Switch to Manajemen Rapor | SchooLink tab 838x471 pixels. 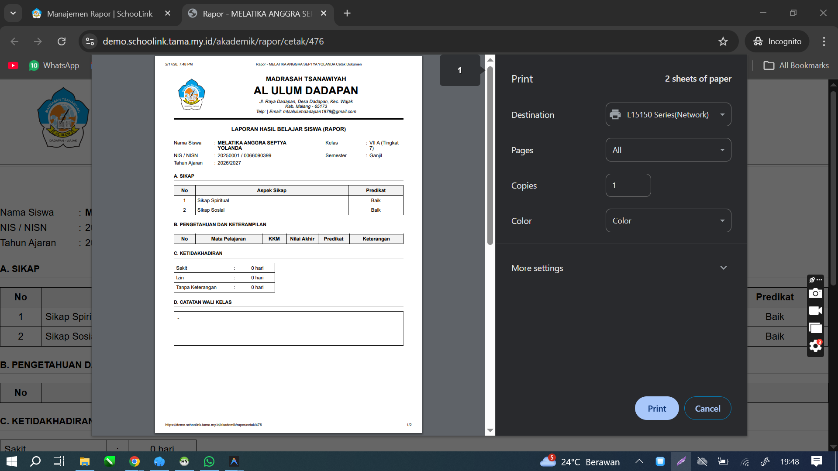tap(100, 14)
